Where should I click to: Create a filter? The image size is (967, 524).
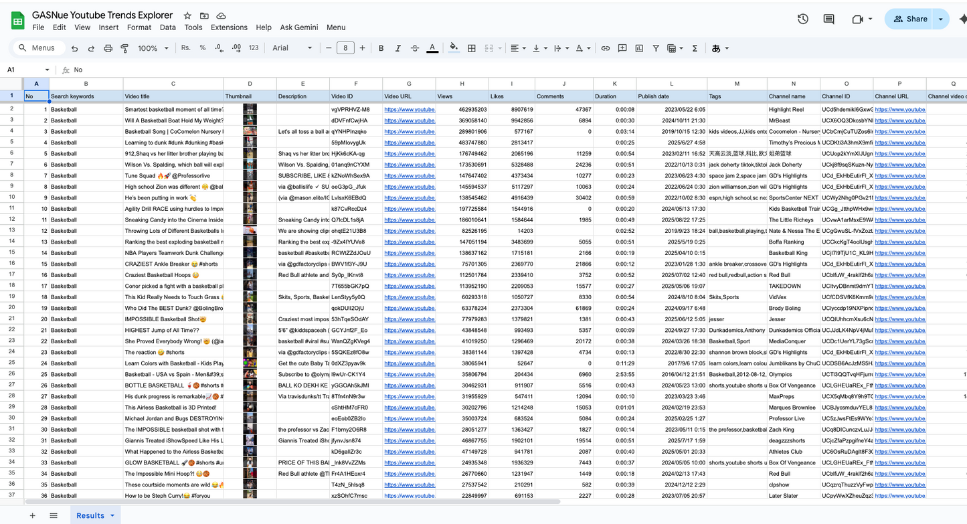point(656,48)
